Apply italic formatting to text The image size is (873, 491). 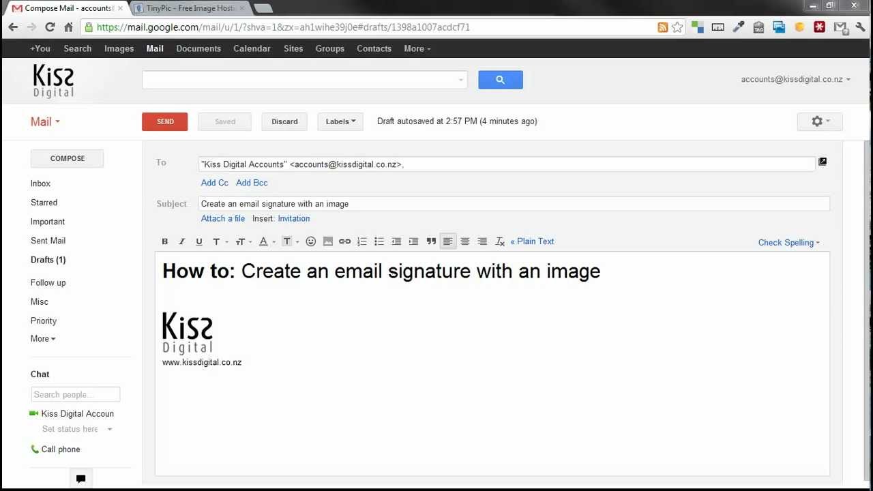181,241
